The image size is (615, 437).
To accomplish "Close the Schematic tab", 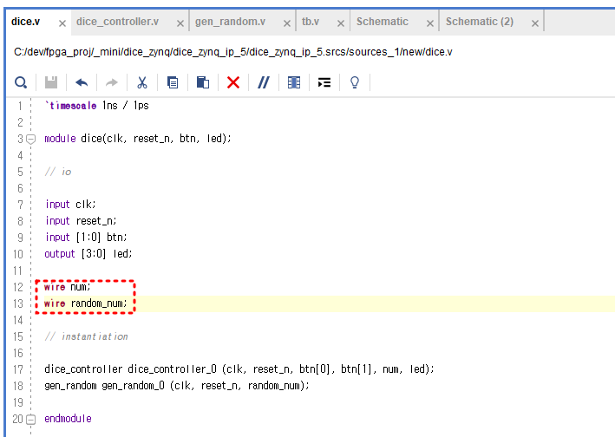I will [x=430, y=23].
